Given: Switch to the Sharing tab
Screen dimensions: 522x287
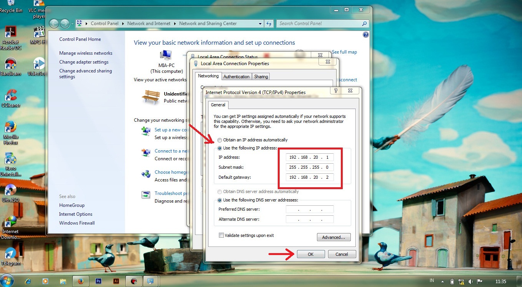Looking at the screenshot, I should [x=261, y=77].
